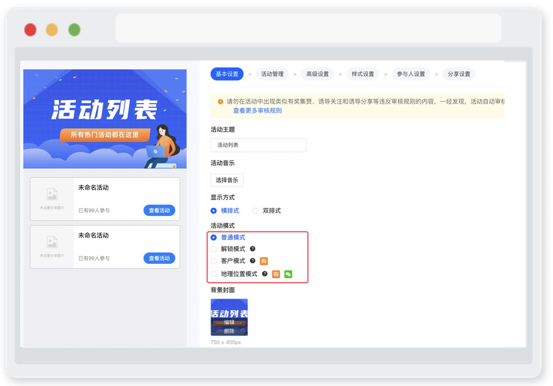Go to 高级设置 tab

(x=317, y=74)
